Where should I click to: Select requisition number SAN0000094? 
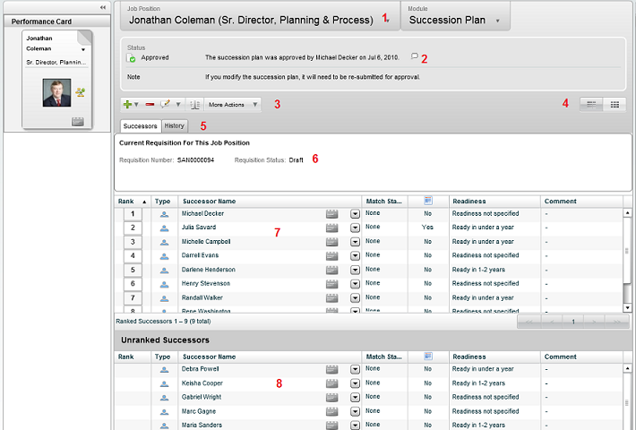click(195, 160)
